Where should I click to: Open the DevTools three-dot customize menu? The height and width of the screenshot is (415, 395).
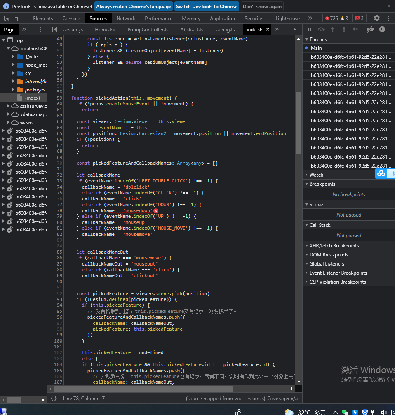(389, 18)
